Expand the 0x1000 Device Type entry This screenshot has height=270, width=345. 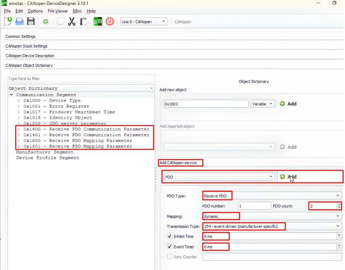(x=19, y=101)
